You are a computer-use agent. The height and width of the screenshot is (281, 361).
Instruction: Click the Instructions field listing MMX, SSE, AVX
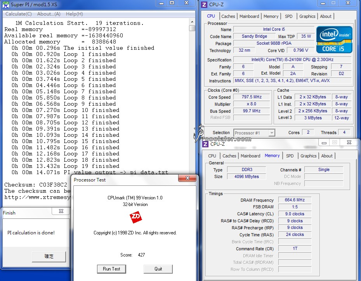[x=292, y=80]
